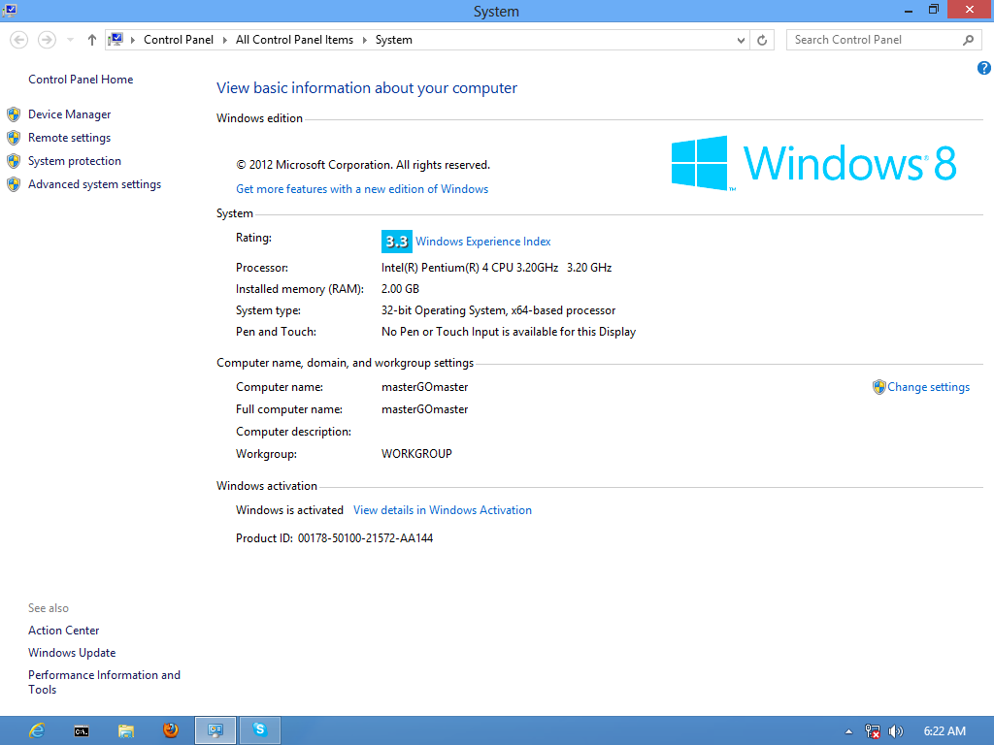Click the Intel(R) Pentium(R) 4 processor text
Screen dimensions: 994x745
pyautogui.click(x=496, y=268)
